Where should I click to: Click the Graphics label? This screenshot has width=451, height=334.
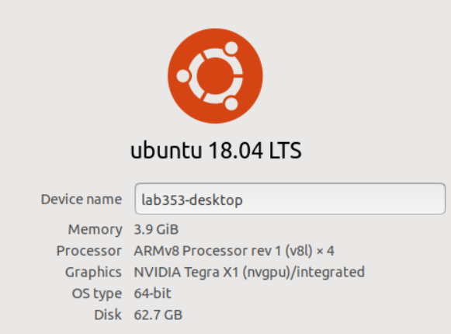(93, 273)
